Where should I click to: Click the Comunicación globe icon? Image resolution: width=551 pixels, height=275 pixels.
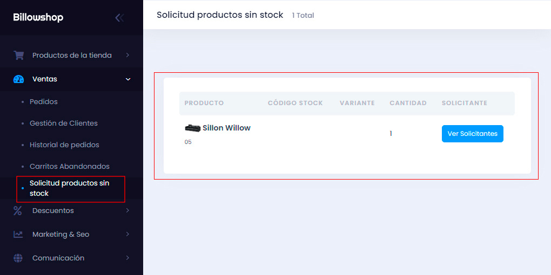[18, 258]
